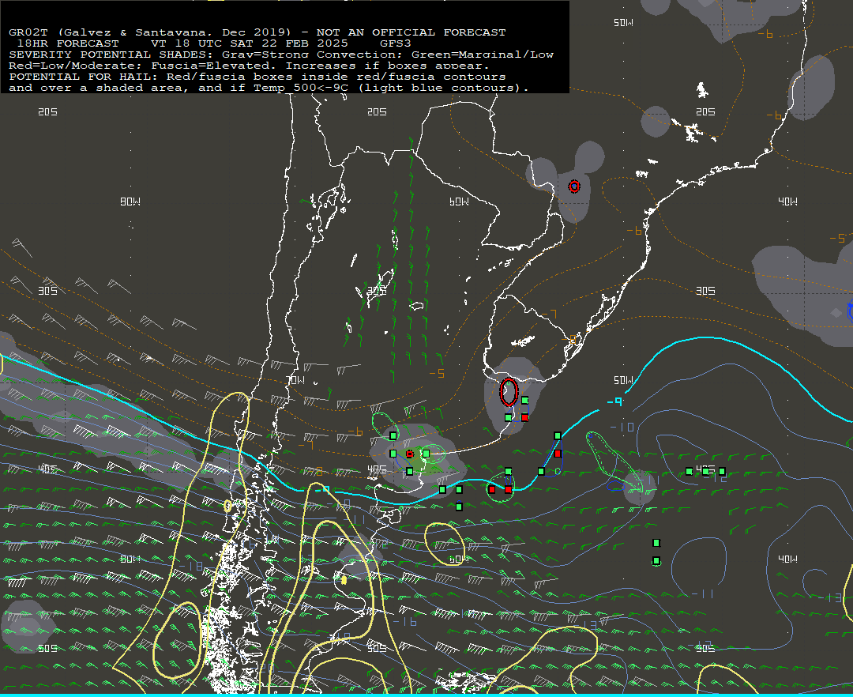Click the '-16' isotherm label
853x697 pixels.
click(404, 621)
